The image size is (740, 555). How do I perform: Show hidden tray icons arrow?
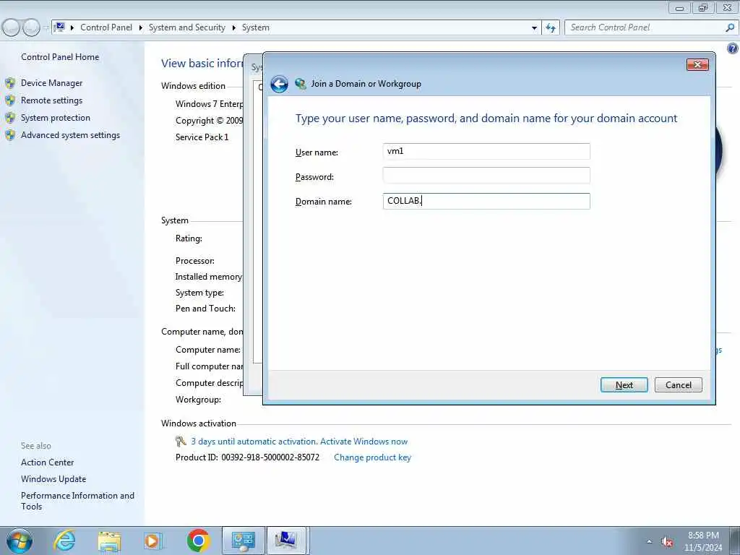click(650, 542)
